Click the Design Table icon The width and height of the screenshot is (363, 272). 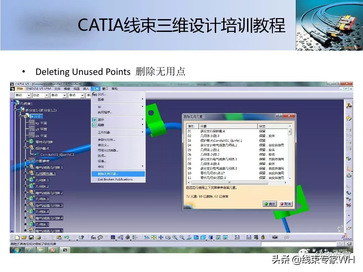[x=113, y=237]
